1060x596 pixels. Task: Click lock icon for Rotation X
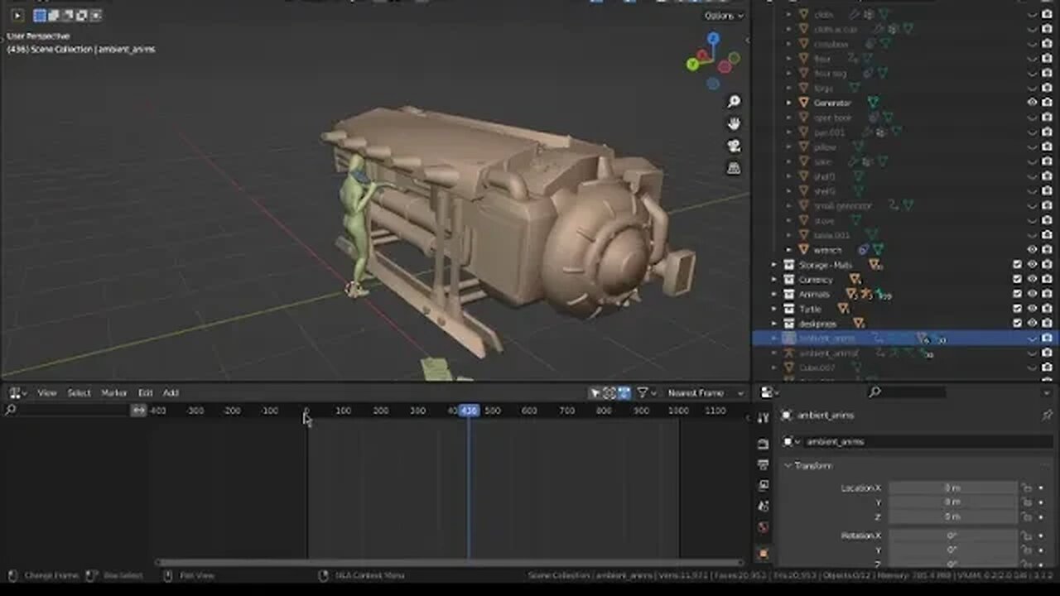coord(1026,536)
